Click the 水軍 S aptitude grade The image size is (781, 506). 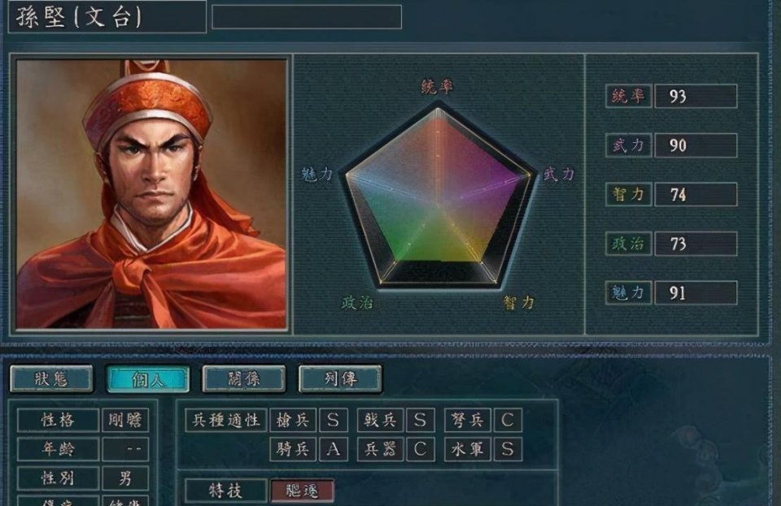coord(508,449)
